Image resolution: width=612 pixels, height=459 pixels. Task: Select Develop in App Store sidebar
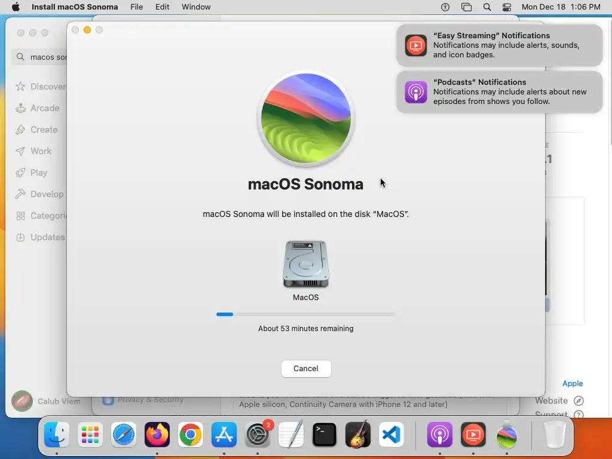coord(40,194)
